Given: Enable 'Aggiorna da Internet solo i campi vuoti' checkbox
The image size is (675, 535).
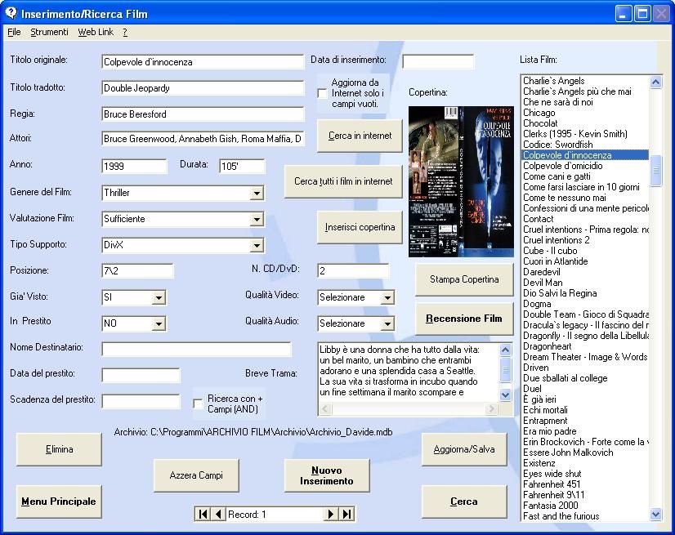Looking at the screenshot, I should pyautogui.click(x=322, y=93).
